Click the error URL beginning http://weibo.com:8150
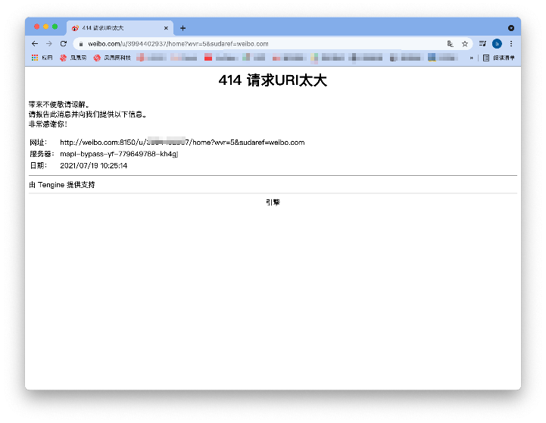Viewport: 546px width, 423px height. (x=182, y=143)
